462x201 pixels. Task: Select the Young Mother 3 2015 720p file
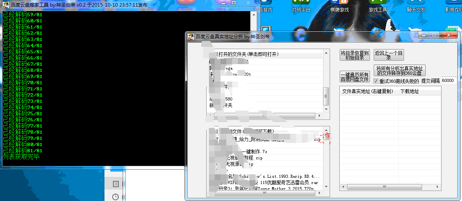click(x=265, y=188)
